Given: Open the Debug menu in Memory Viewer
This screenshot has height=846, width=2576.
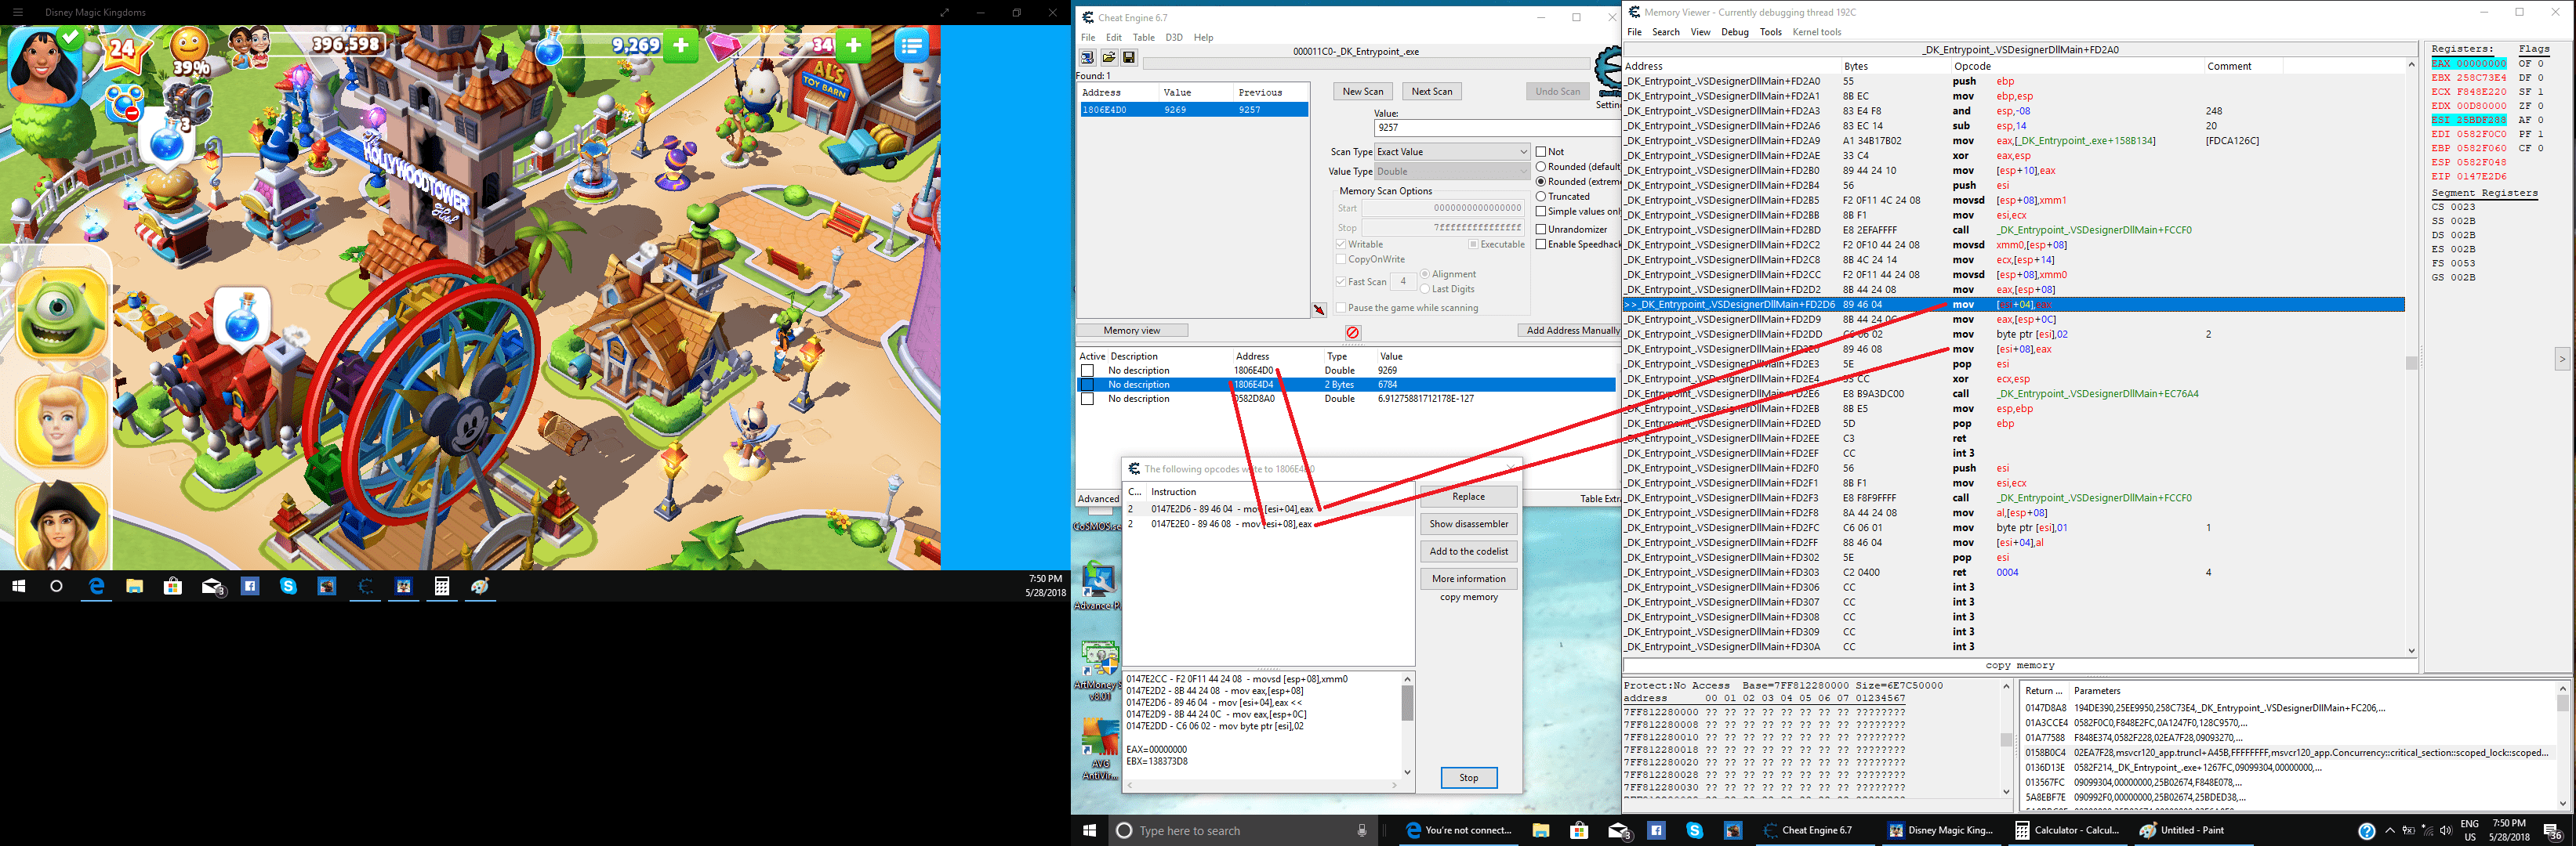Looking at the screenshot, I should click(1734, 32).
